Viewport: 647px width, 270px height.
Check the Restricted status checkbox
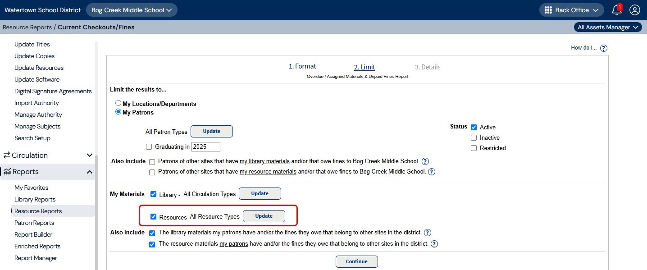tap(474, 148)
